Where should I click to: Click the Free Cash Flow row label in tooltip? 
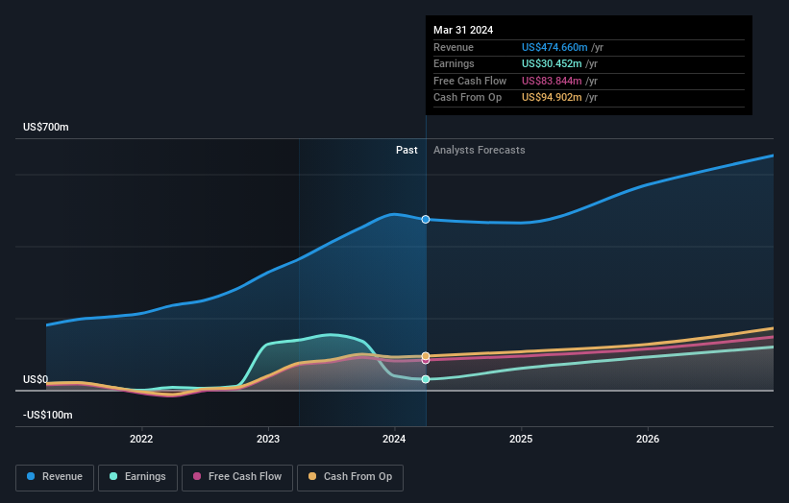click(x=470, y=81)
